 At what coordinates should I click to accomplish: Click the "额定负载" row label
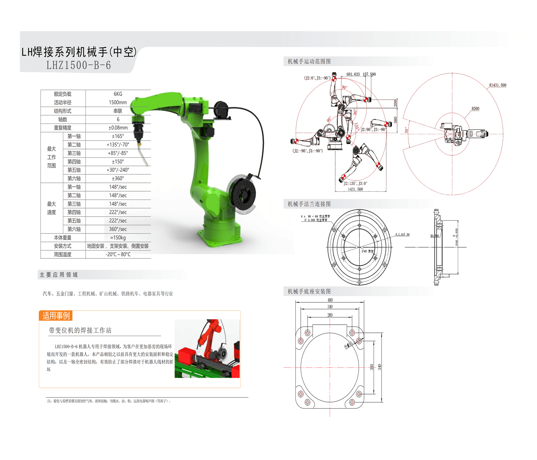pos(63,94)
